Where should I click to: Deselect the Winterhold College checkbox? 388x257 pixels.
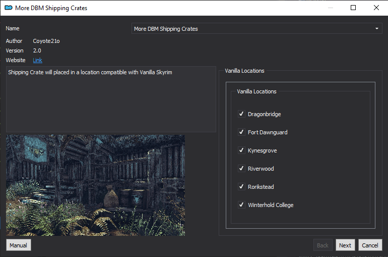coord(241,204)
